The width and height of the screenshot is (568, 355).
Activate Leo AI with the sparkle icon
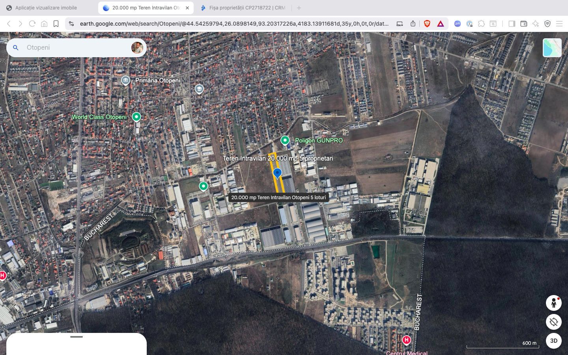pyautogui.click(x=536, y=24)
